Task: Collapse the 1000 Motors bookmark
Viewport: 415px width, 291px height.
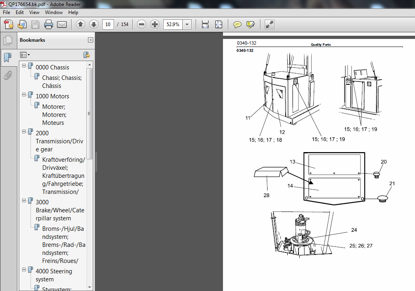Action: pyautogui.click(x=24, y=94)
